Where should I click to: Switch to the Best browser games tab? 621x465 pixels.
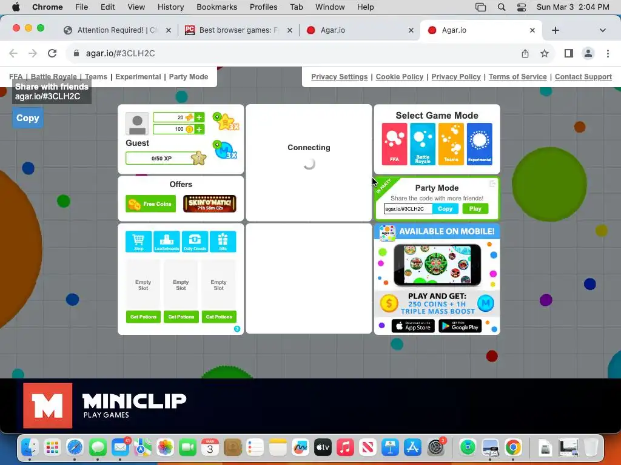point(238,30)
